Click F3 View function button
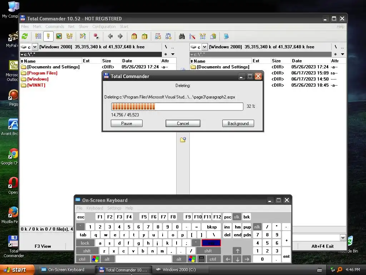The width and height of the screenshot is (366, 275). [43, 246]
